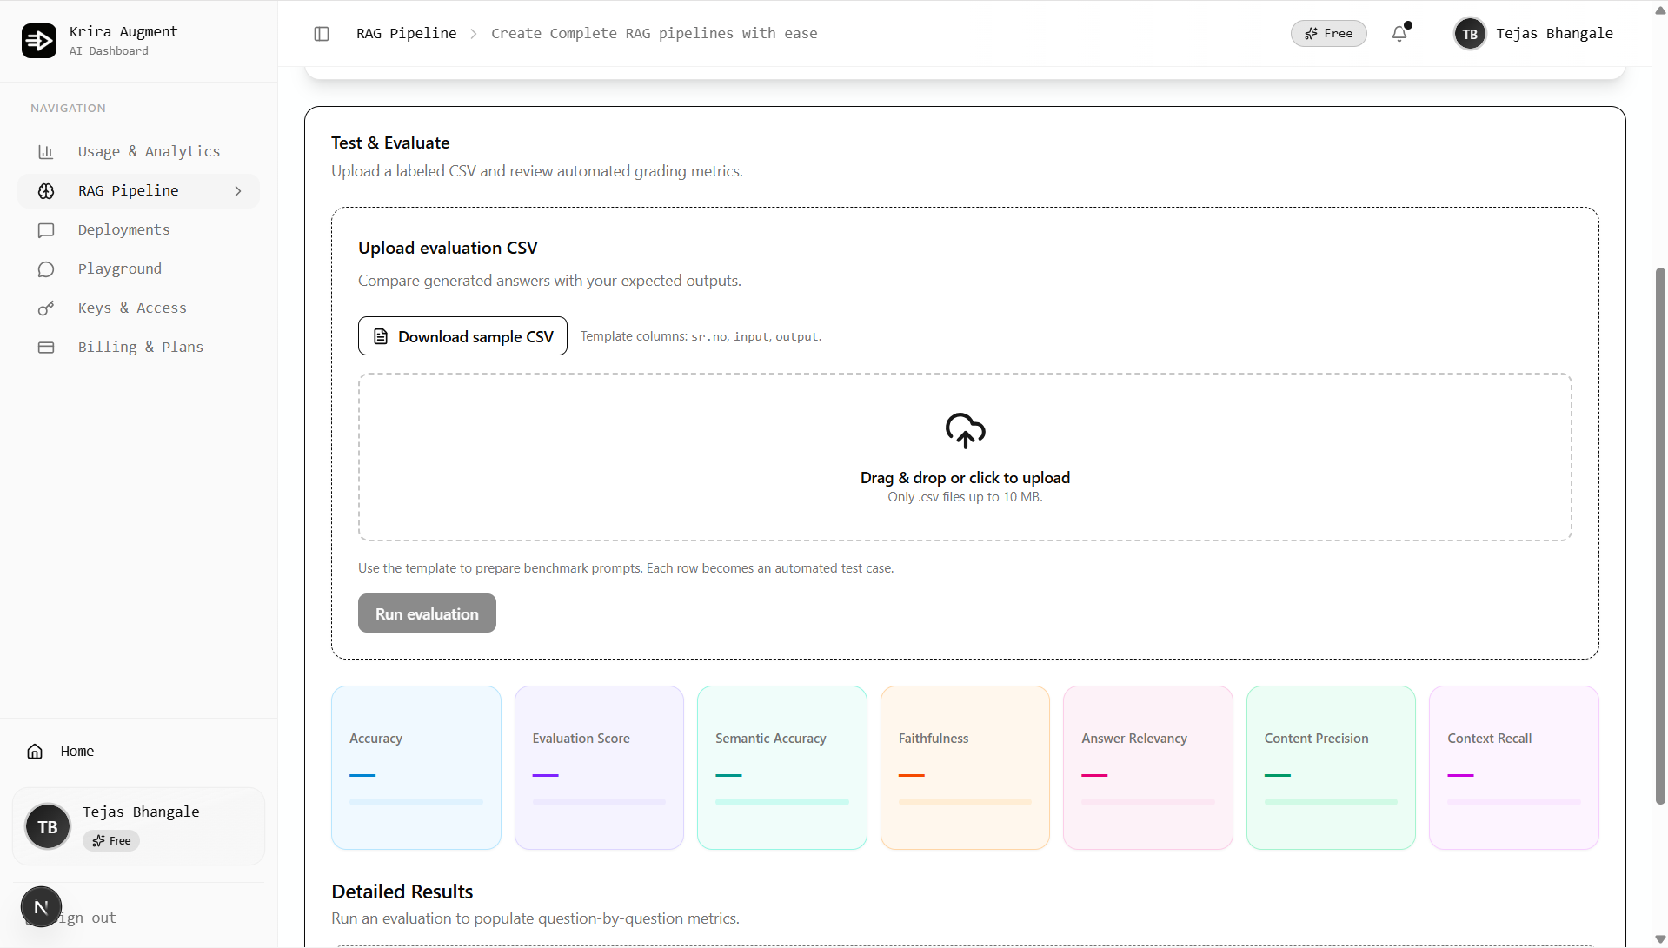
Task: Click the Content Precision metric card
Action: tap(1331, 768)
